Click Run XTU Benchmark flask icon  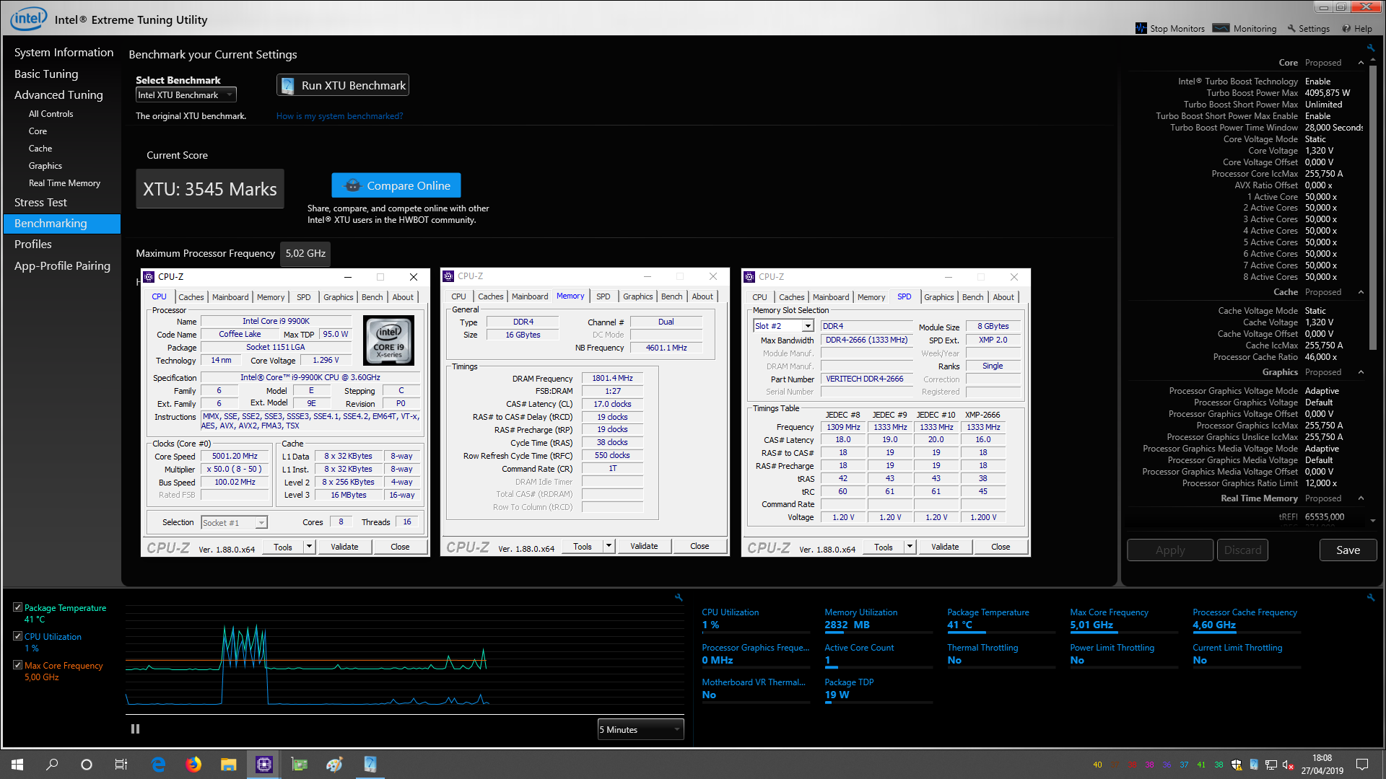click(287, 85)
